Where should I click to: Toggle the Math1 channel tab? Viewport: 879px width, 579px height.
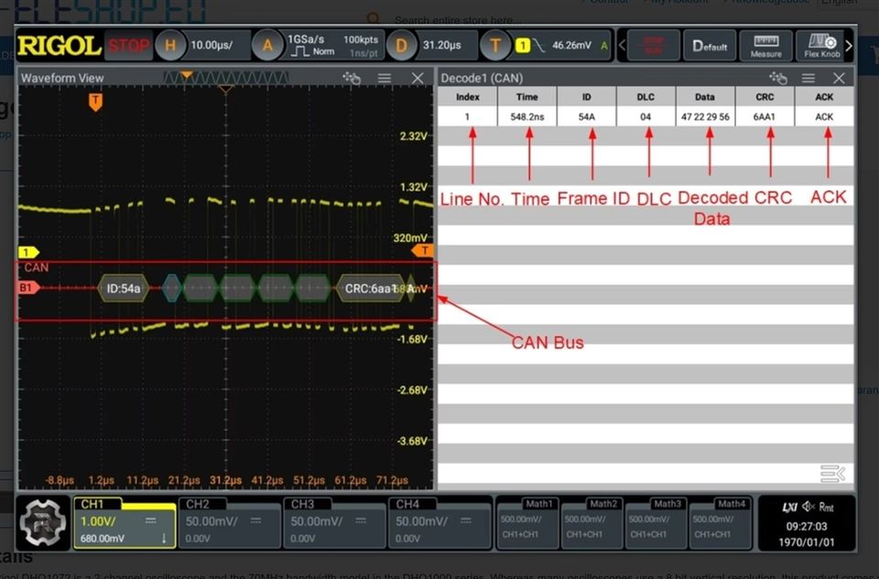tap(527, 523)
